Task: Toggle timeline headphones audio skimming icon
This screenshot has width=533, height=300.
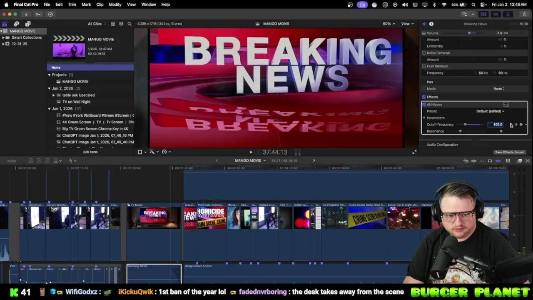Action: pyautogui.click(x=490, y=161)
